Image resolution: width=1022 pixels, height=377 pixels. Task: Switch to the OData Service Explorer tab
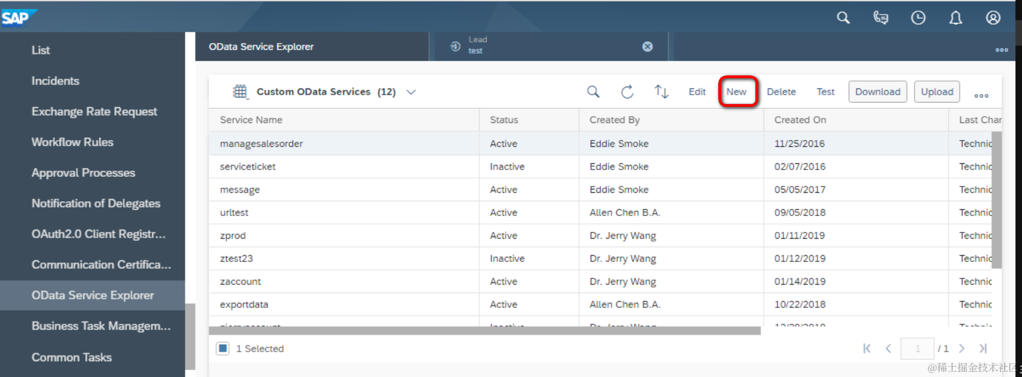(312, 46)
